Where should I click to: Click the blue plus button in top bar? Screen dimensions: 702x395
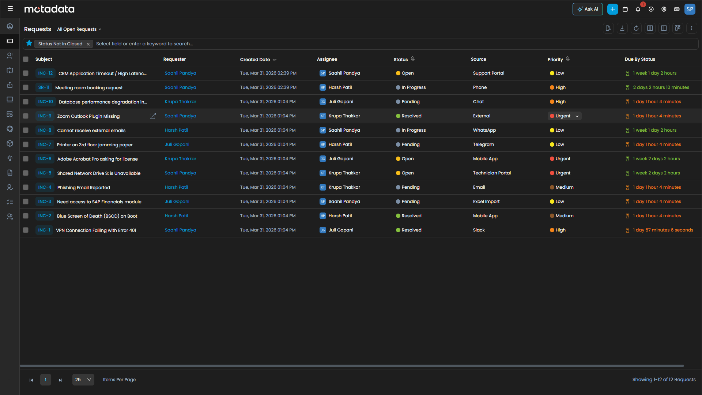[612, 9]
